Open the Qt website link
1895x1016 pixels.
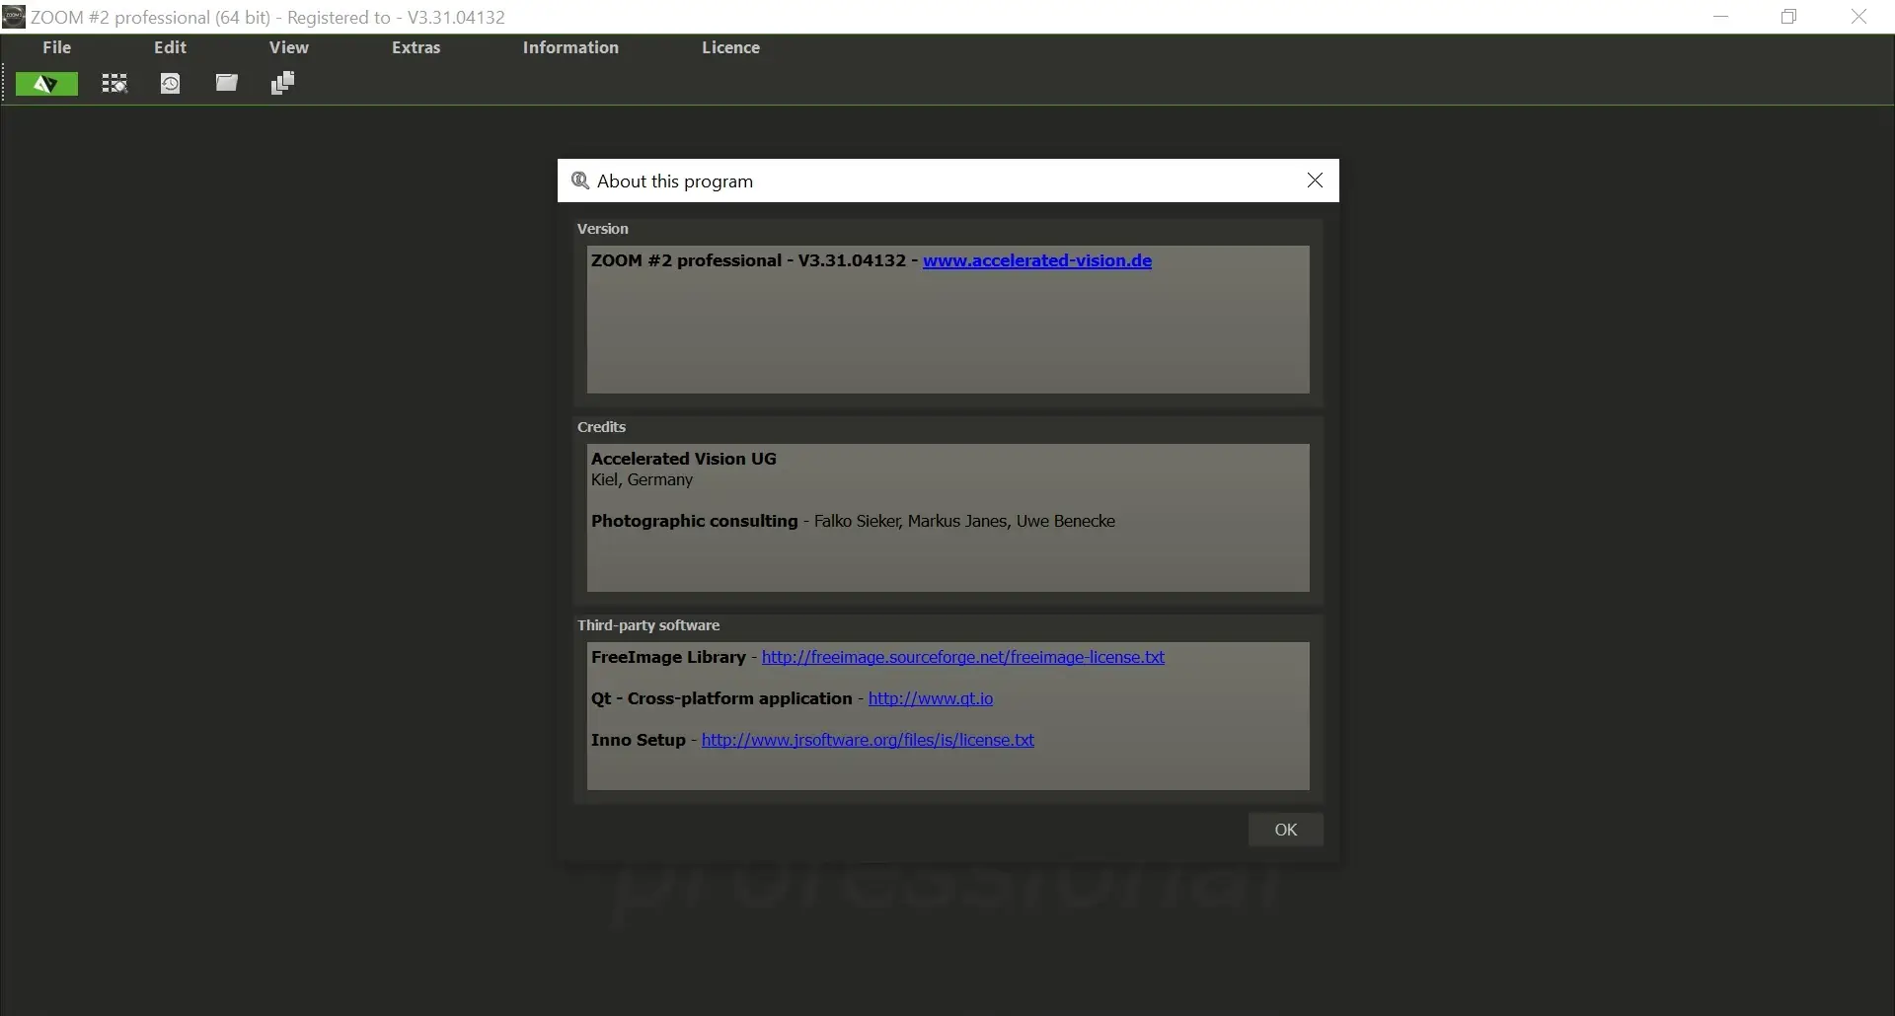click(x=931, y=698)
